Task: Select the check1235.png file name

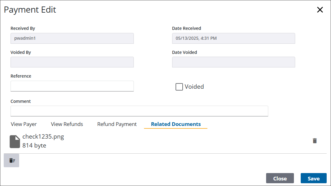Action: tap(43, 136)
